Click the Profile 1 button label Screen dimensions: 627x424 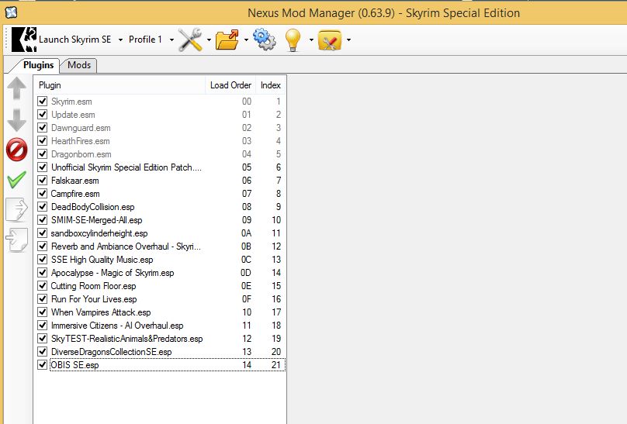[x=145, y=40]
